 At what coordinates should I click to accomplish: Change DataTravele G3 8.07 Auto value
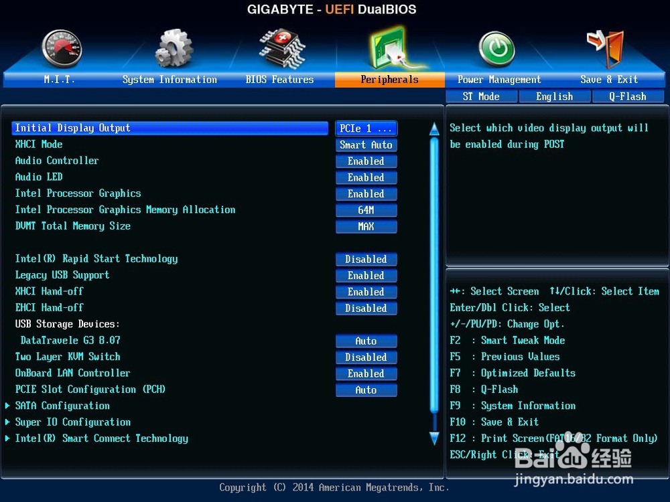click(366, 341)
